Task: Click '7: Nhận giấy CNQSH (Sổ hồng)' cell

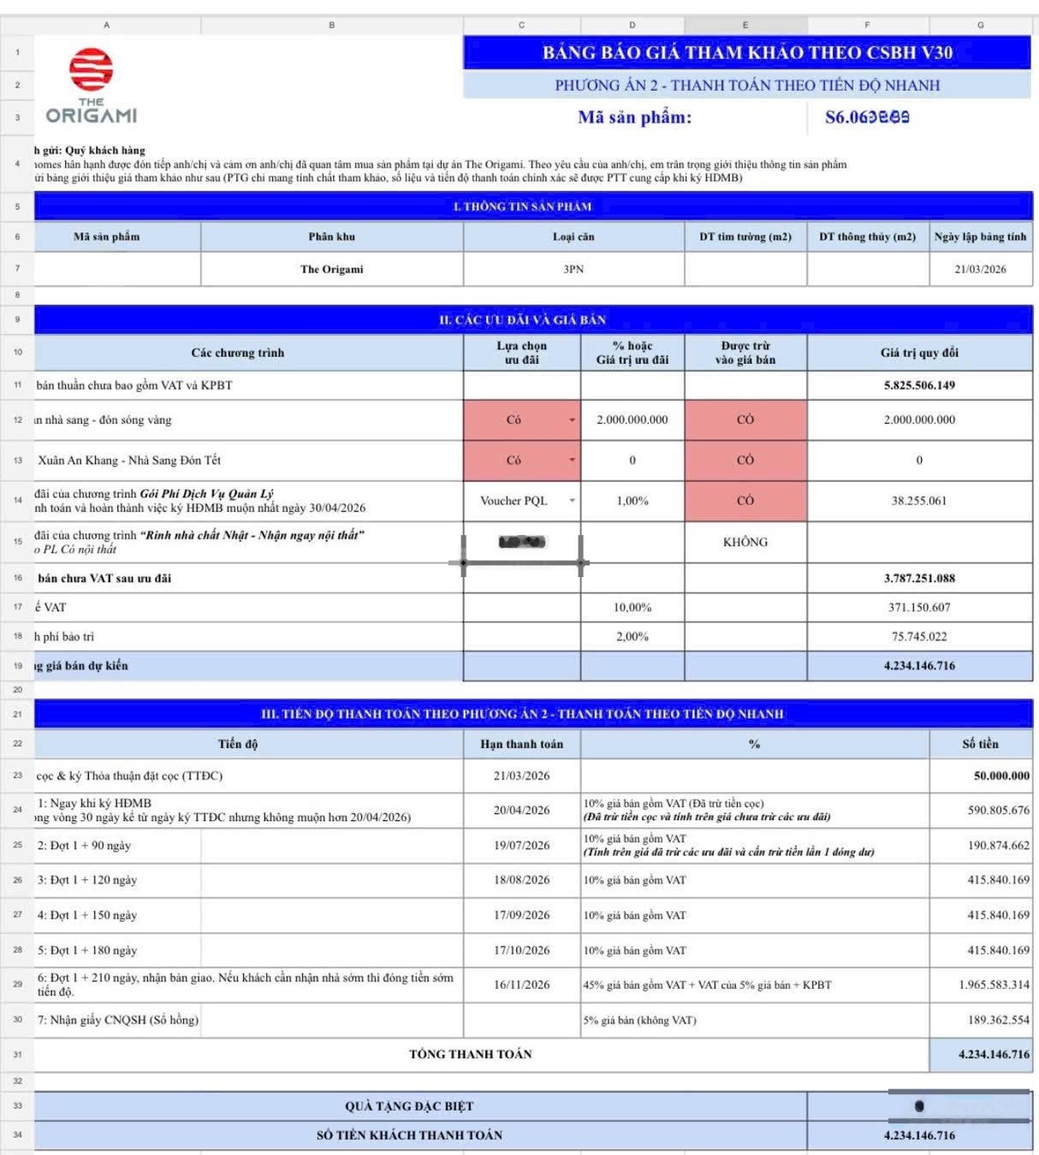Action: (x=118, y=1020)
